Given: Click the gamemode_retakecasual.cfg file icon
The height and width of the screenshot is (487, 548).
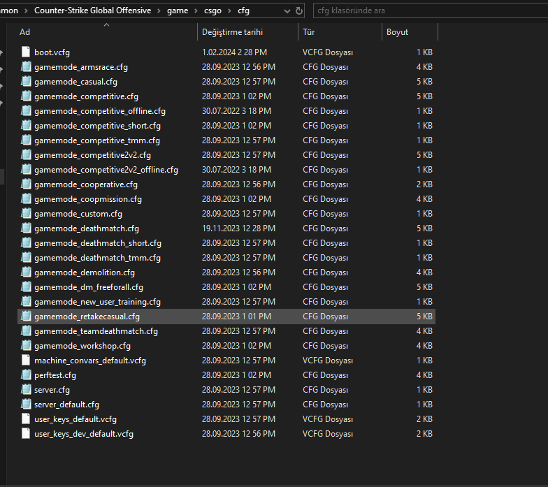Looking at the screenshot, I should (26, 316).
